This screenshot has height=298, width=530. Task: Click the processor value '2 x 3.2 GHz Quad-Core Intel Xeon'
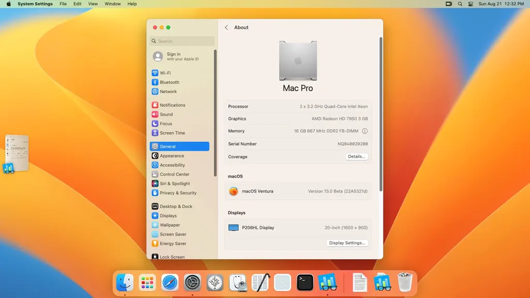[x=334, y=107]
